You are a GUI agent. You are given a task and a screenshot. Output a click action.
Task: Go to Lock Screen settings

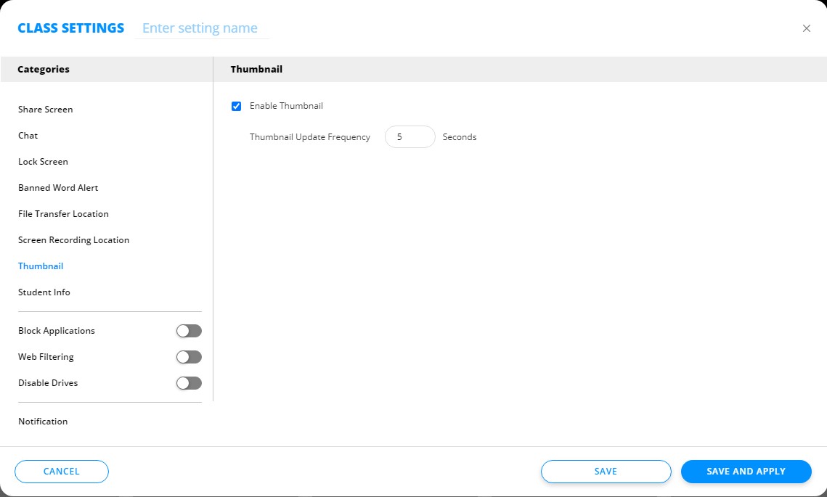(43, 162)
